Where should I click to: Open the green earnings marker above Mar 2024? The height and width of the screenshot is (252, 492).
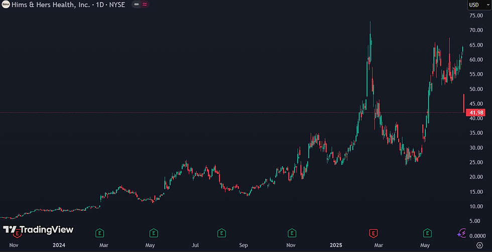coord(100,233)
